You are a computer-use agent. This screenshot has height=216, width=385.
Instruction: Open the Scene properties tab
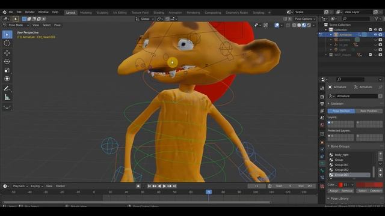(322, 118)
